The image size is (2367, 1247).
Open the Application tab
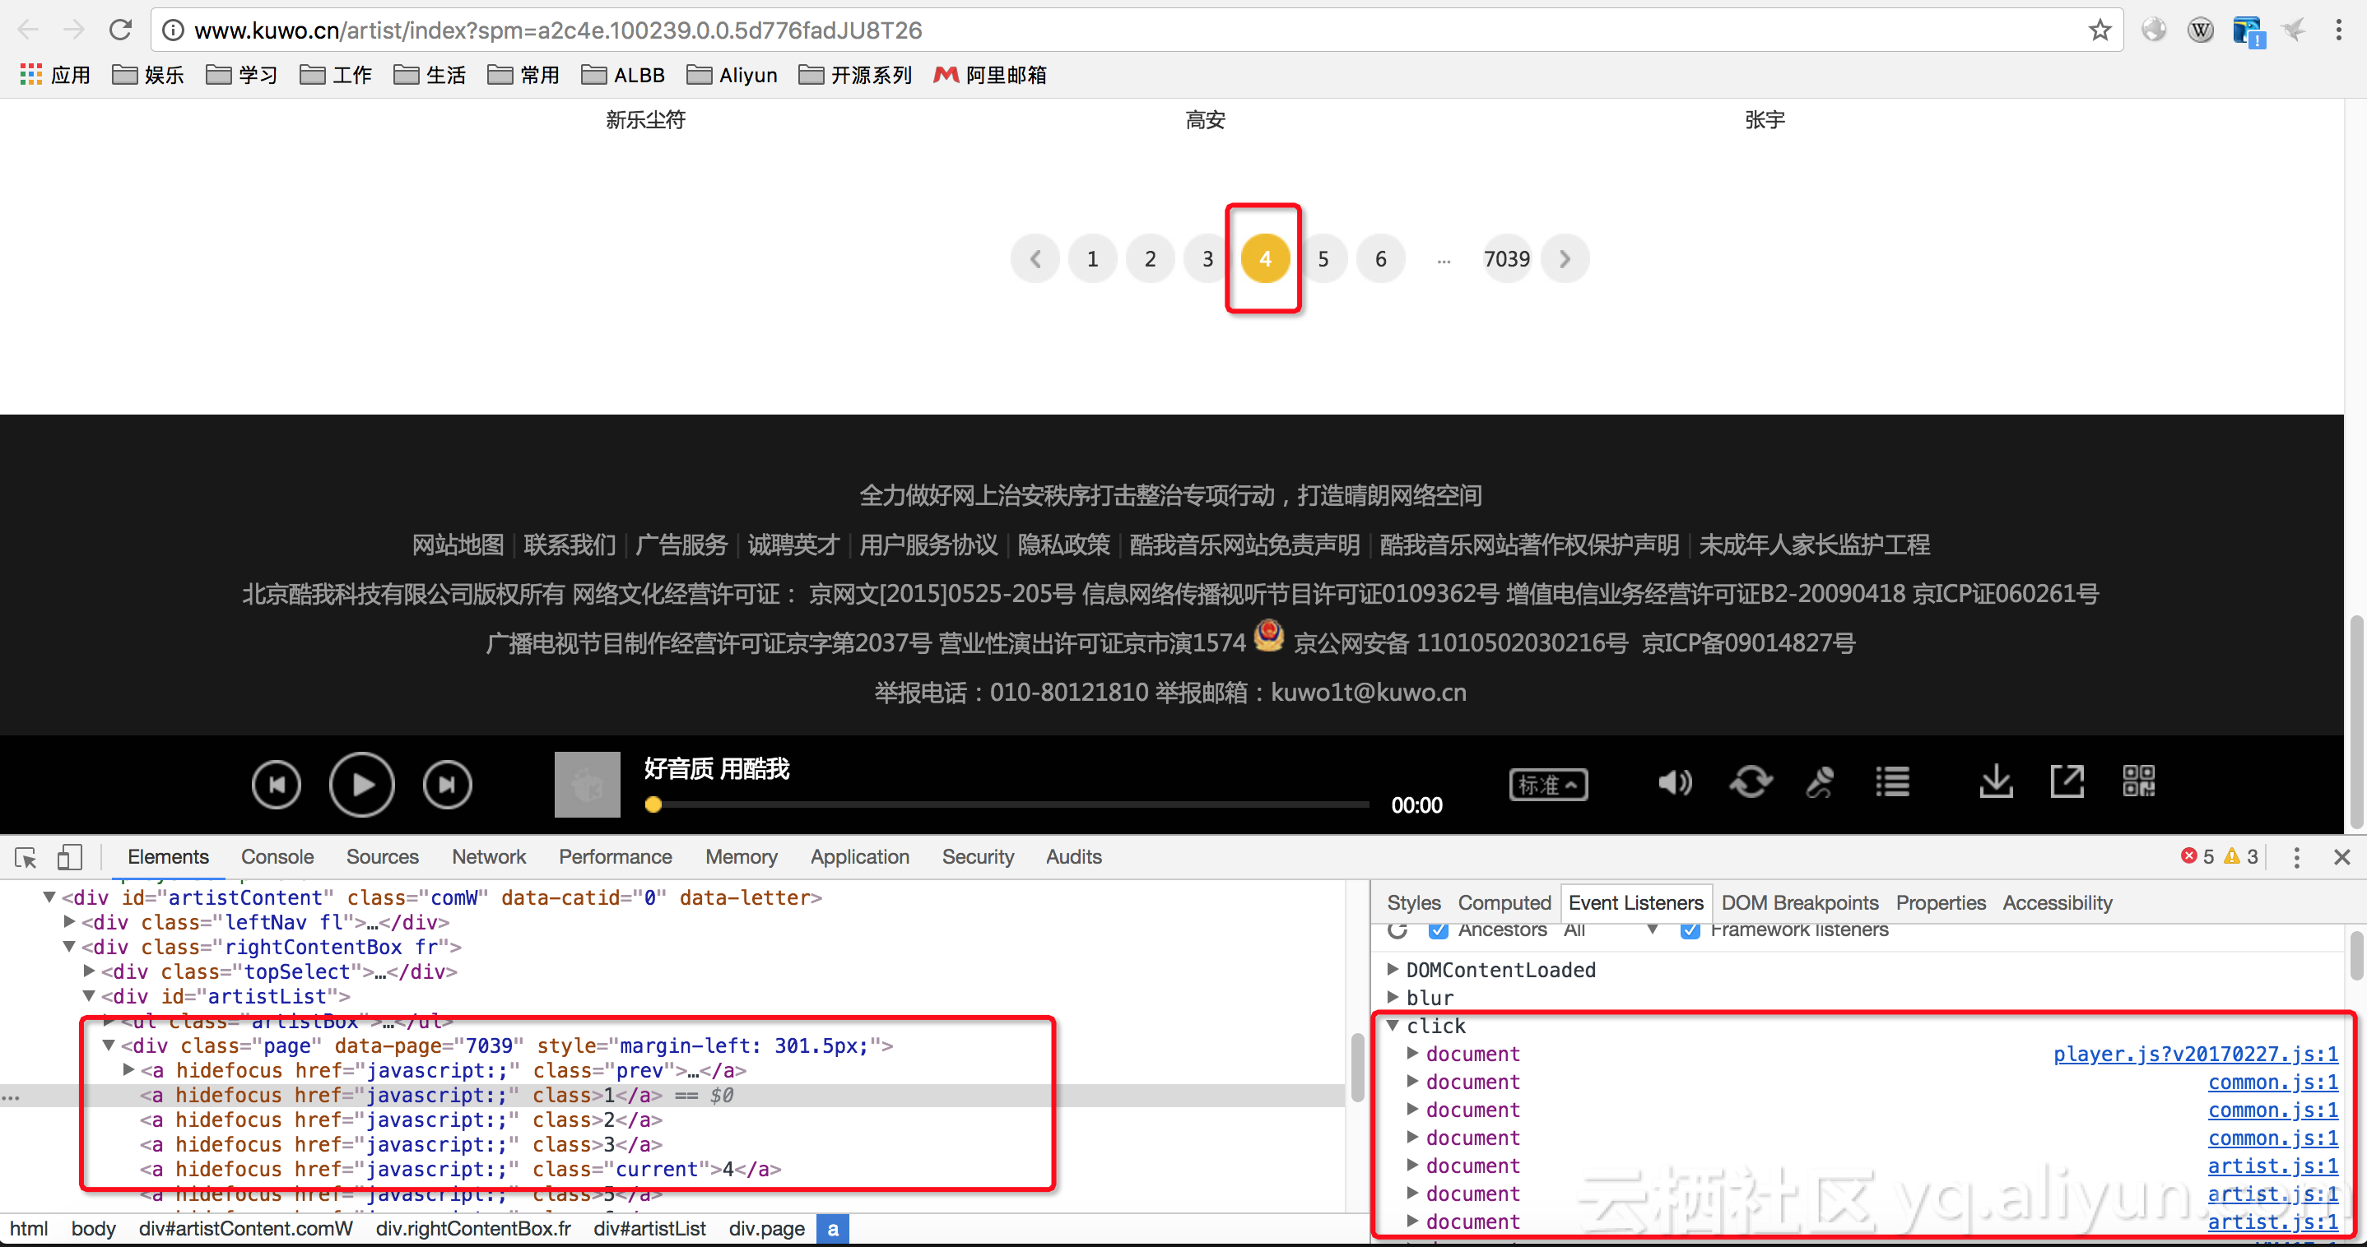860,857
